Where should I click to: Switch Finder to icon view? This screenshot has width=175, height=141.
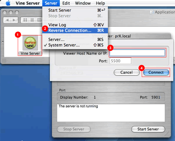click(25, 20)
